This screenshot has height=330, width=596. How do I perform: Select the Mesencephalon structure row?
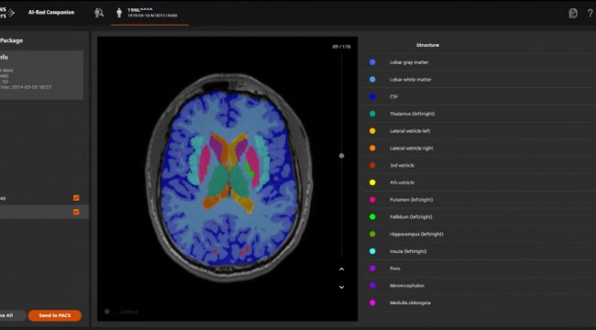click(x=480, y=285)
